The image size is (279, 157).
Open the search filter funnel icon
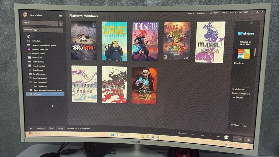pos(61,23)
